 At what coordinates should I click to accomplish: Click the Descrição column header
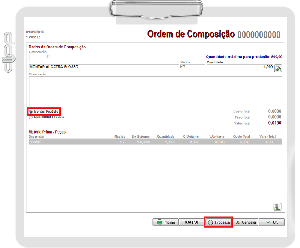click(36, 137)
